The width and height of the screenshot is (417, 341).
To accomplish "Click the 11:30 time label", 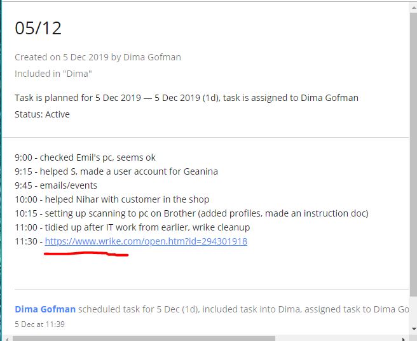I will point(26,241).
